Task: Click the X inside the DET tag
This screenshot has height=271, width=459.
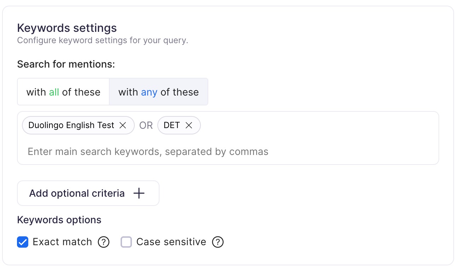Action: tap(189, 125)
